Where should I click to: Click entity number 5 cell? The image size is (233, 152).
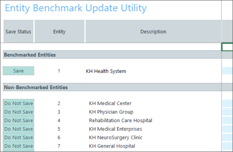[x=59, y=129]
